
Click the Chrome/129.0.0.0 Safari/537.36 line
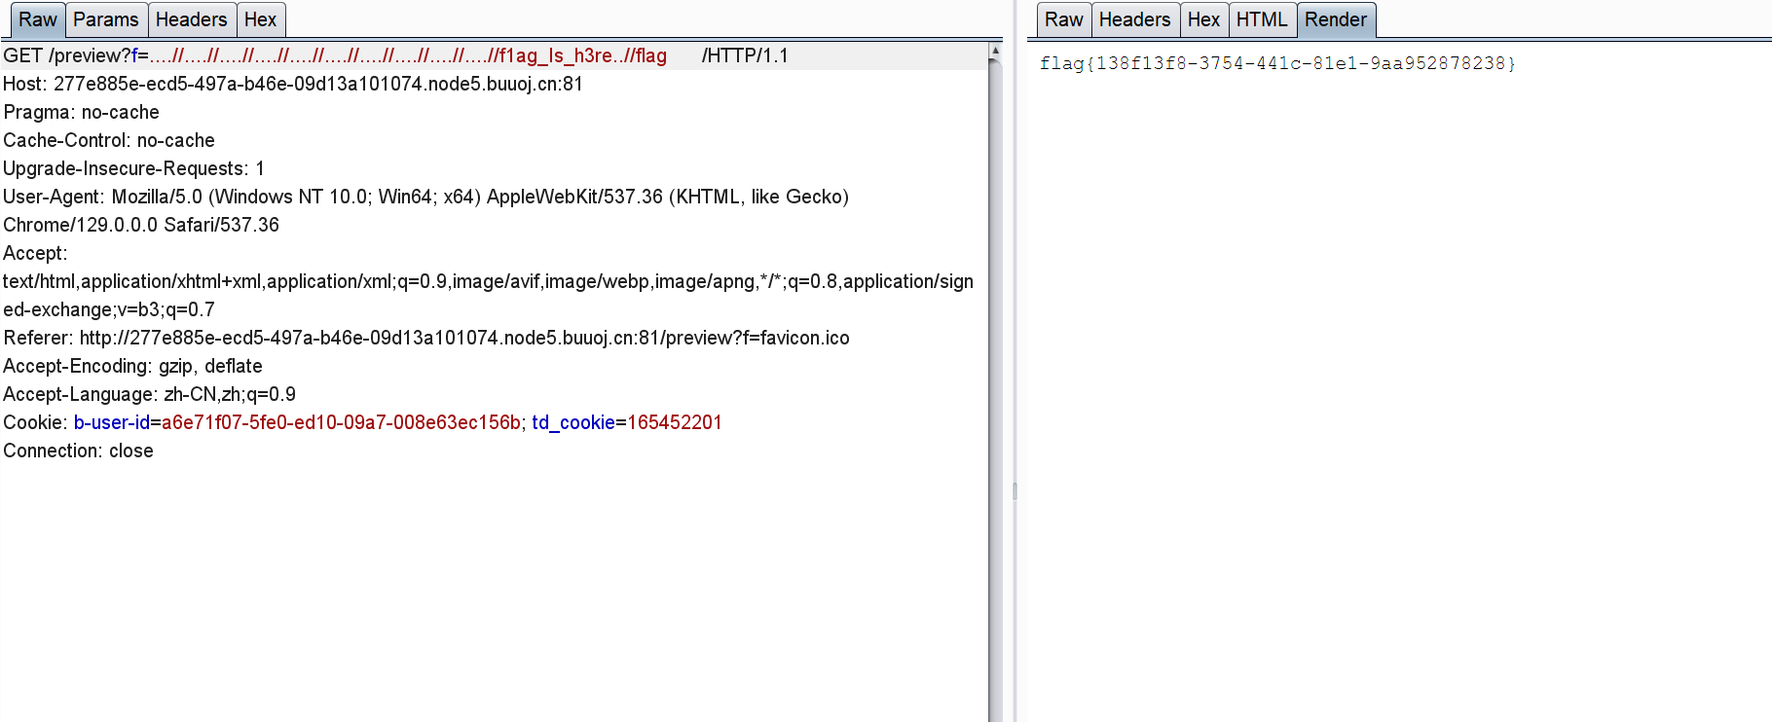pos(141,225)
